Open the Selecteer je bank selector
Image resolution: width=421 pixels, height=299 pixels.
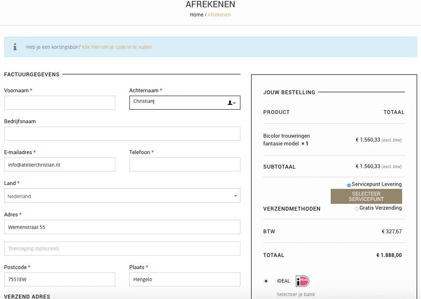[295, 295]
